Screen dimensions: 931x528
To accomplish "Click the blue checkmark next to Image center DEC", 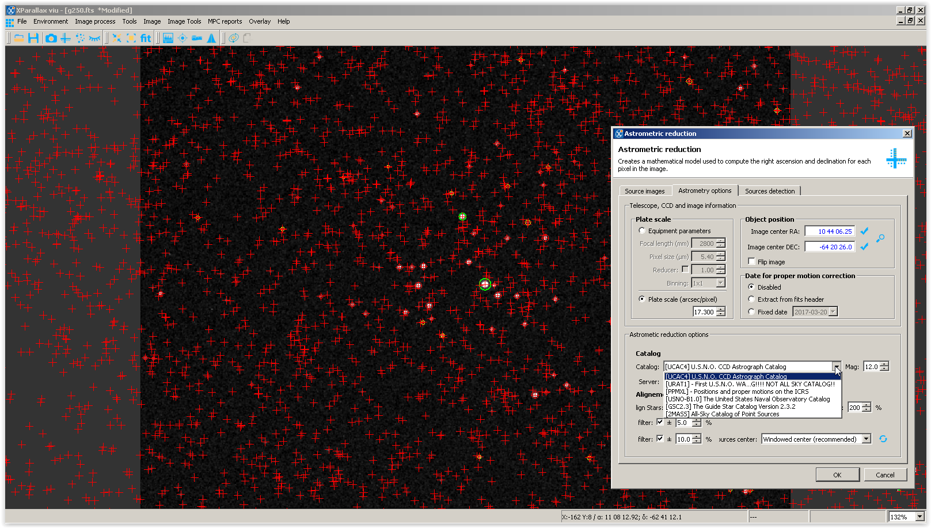I will tap(864, 246).
